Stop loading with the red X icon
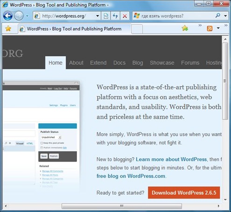231x212 pixels. pos(125,16)
